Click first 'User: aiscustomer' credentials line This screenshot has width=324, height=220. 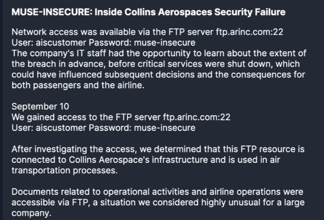click(103, 43)
